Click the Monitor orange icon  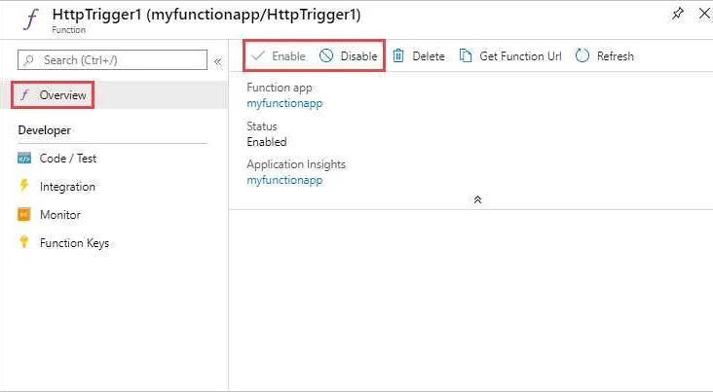24,214
